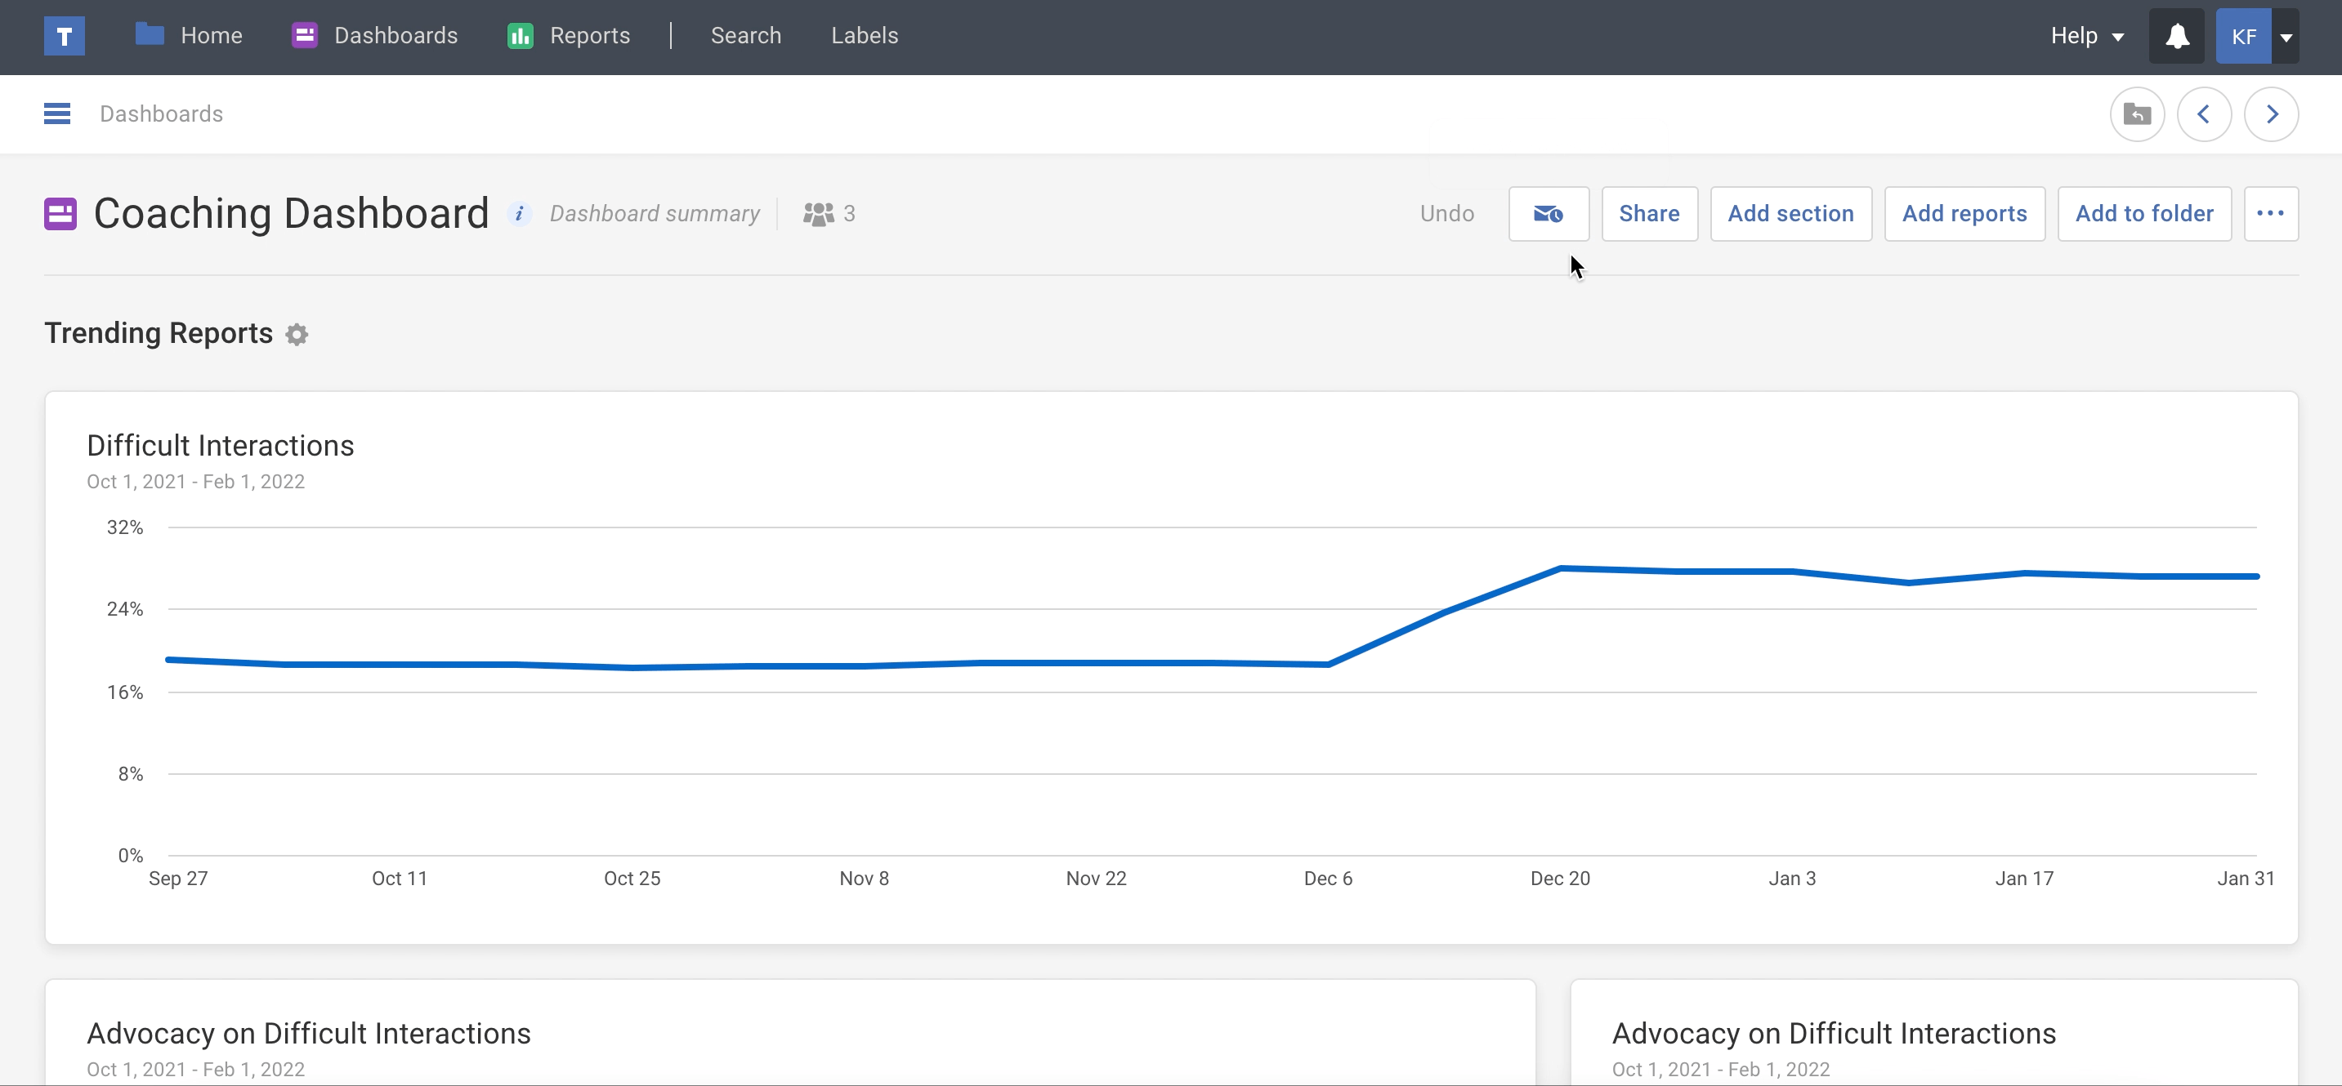The height and width of the screenshot is (1086, 2342).
Task: Click the move-to-folder back icon
Action: (x=2137, y=114)
